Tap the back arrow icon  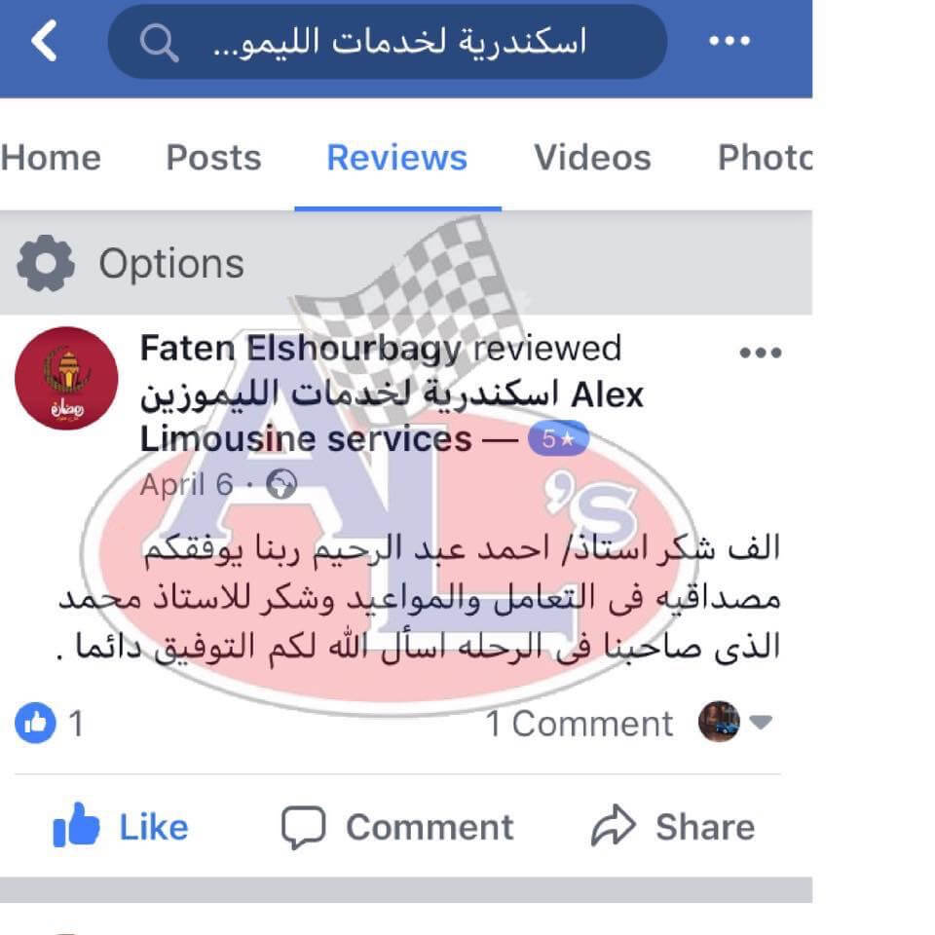coord(44,41)
